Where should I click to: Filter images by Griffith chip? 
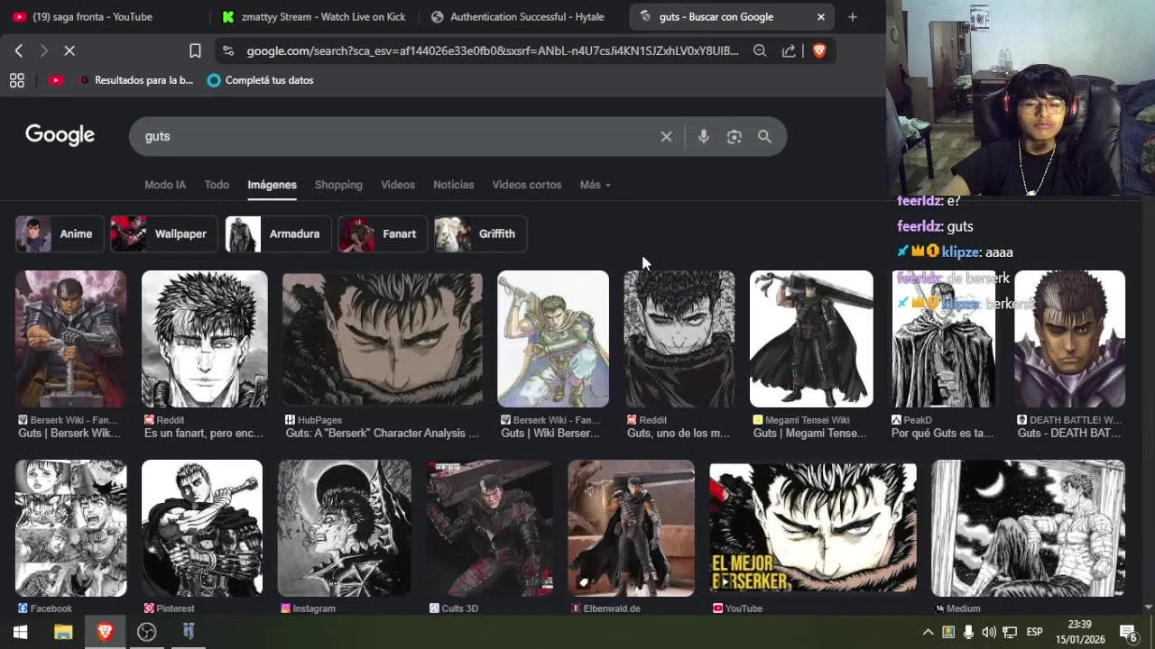tap(480, 234)
